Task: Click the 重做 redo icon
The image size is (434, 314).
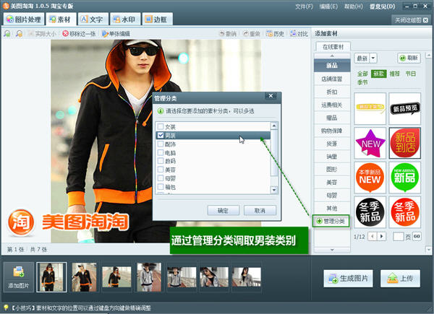Action: pyautogui.click(x=252, y=34)
